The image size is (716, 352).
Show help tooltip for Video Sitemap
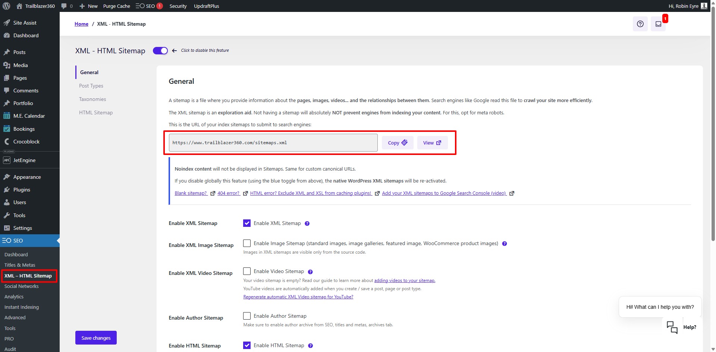point(310,272)
